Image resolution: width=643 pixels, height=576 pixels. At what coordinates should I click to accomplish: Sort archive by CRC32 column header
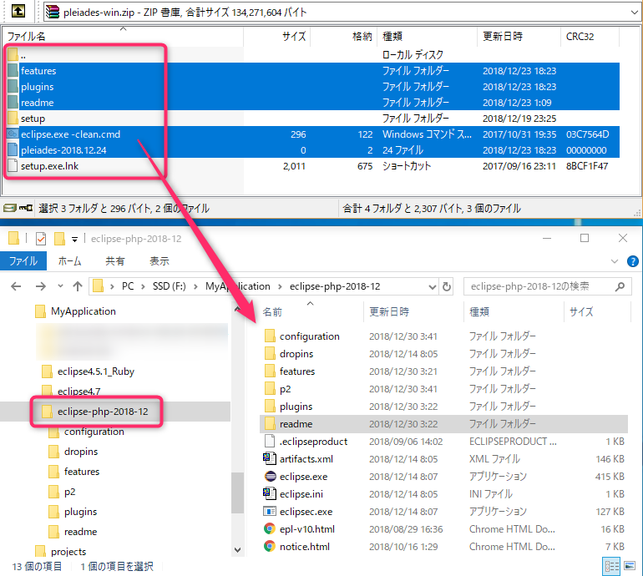click(590, 37)
